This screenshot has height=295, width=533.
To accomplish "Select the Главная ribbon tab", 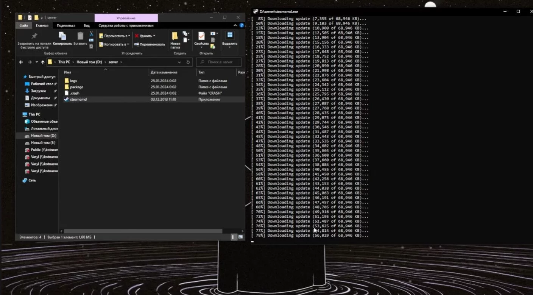I will 42,26.
